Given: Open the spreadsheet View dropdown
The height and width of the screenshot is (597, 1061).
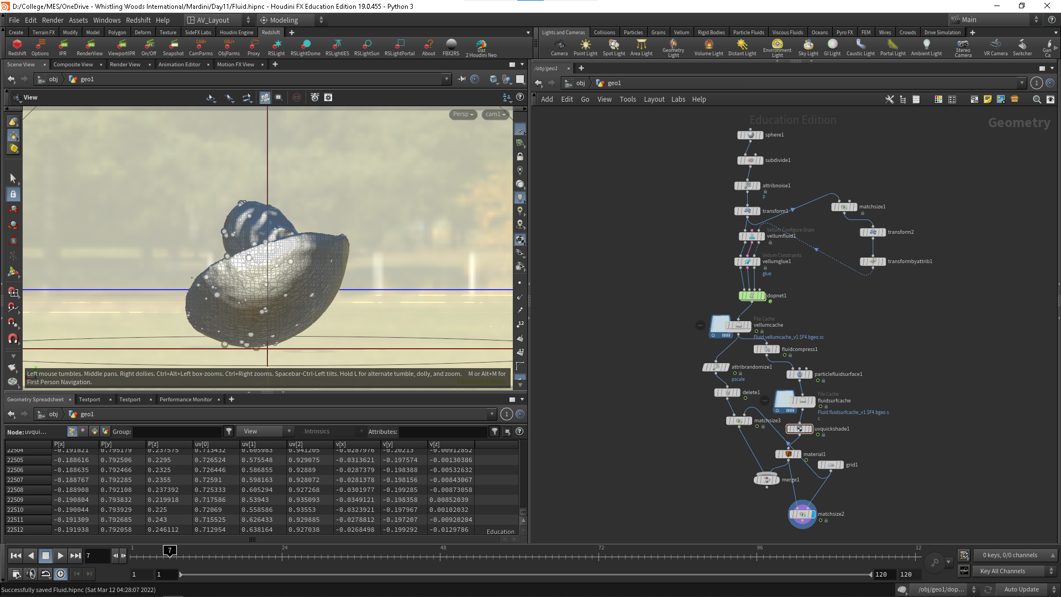Looking at the screenshot, I should pyautogui.click(x=265, y=431).
